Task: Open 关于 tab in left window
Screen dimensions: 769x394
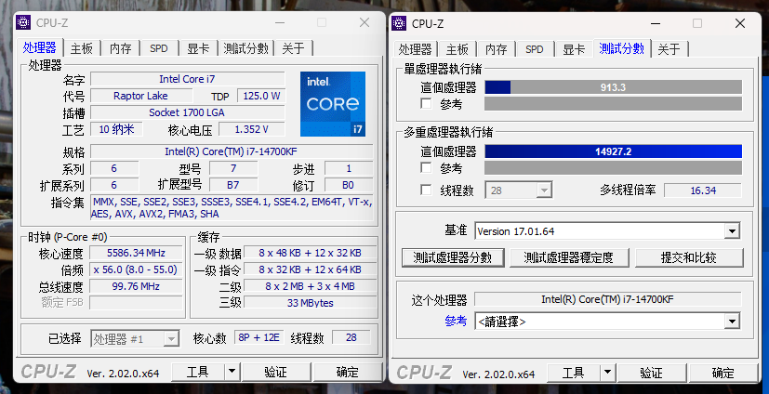Action: tap(293, 48)
